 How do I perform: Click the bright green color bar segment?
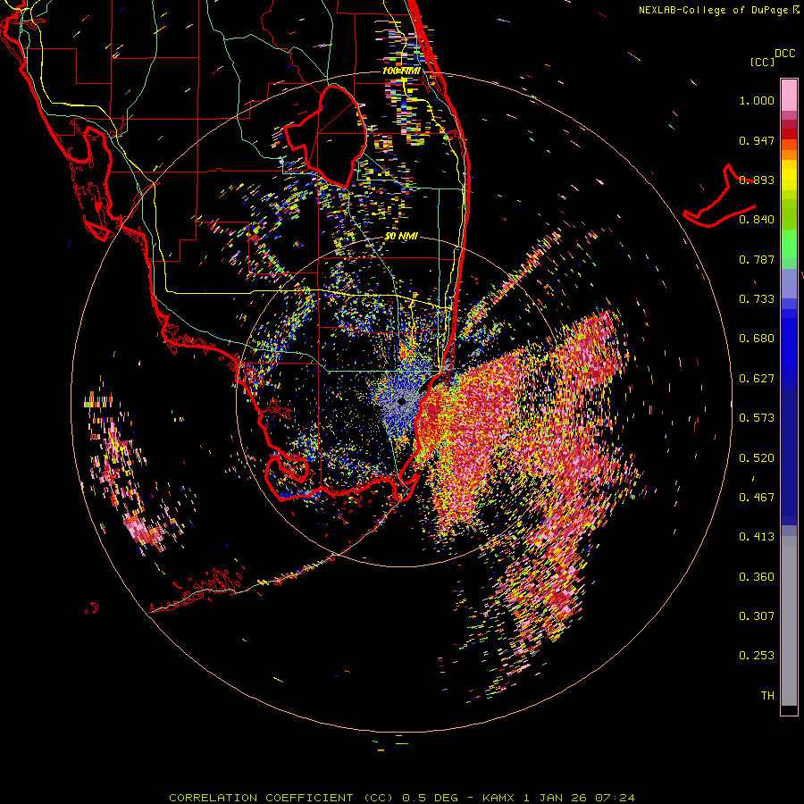click(789, 244)
